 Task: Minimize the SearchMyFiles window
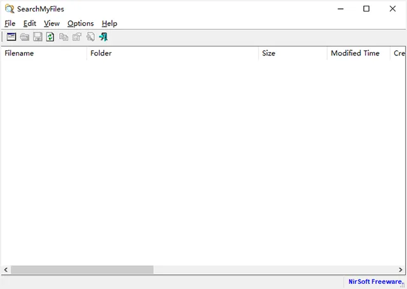(340, 9)
